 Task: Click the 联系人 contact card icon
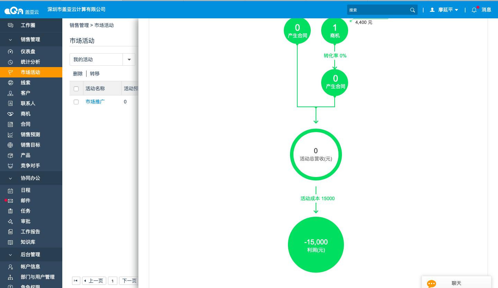(10, 103)
